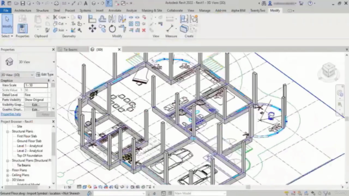349x196 pixels.
Task: Click the Edit Type button
Action: (x=45, y=75)
